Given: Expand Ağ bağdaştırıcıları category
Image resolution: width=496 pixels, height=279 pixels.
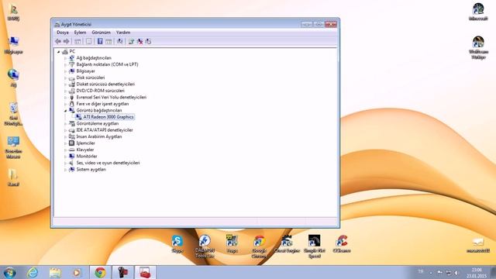Looking at the screenshot, I should [x=65, y=58].
